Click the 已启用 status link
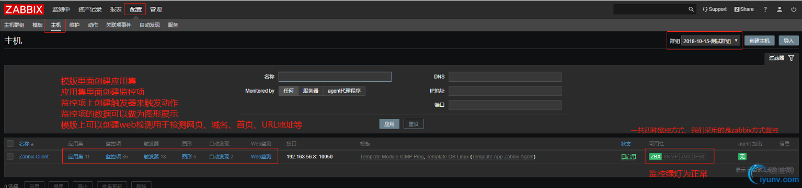This screenshot has height=188, width=802. 628,156
